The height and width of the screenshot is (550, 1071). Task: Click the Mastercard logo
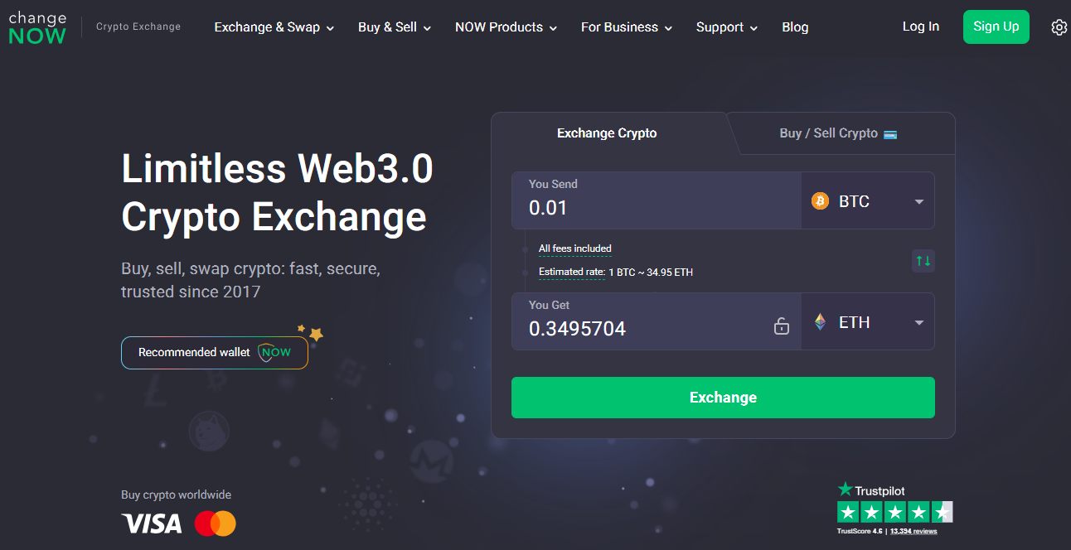coord(216,523)
